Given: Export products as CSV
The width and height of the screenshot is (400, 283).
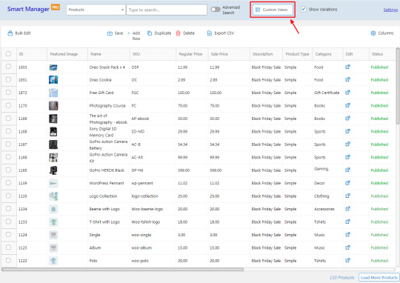Looking at the screenshot, I should tap(221, 33).
